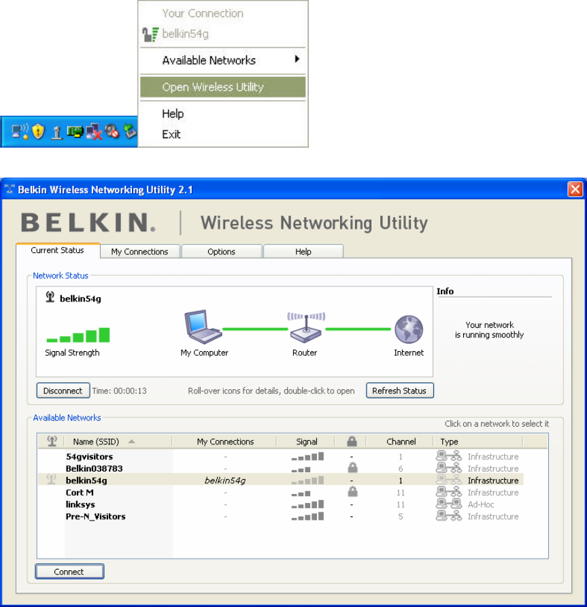Screen dimensions: 587x607
Task: Click the Connect button
Action: pos(69,572)
